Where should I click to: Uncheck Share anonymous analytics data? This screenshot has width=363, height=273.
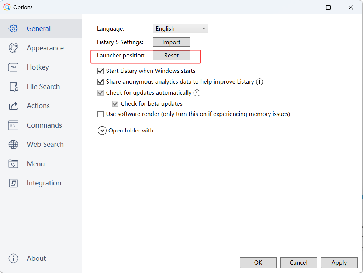(x=100, y=82)
